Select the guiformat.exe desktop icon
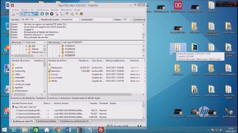Image resolution: width=238 pixels, height=133 pixels. pyautogui.click(x=229, y=112)
